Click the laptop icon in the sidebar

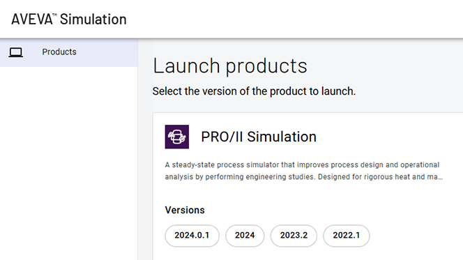pos(15,52)
